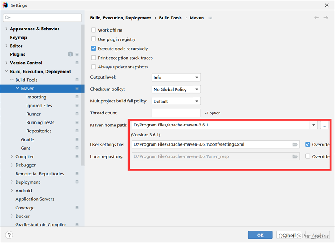Click project icon on Repositories row
The image size is (335, 243).
coord(77,131)
